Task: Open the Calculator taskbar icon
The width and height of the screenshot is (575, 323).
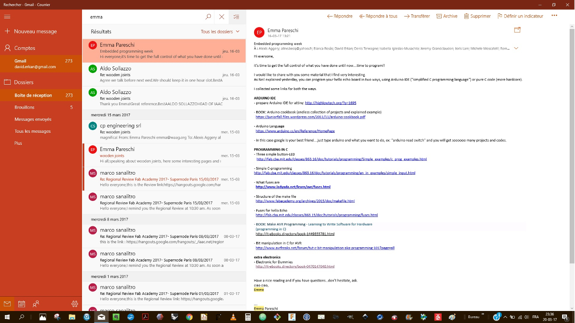Action: (x=248, y=317)
